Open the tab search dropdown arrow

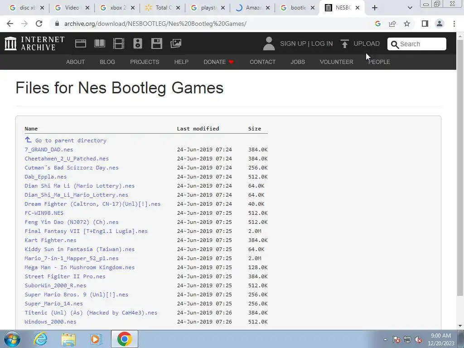[410, 8]
